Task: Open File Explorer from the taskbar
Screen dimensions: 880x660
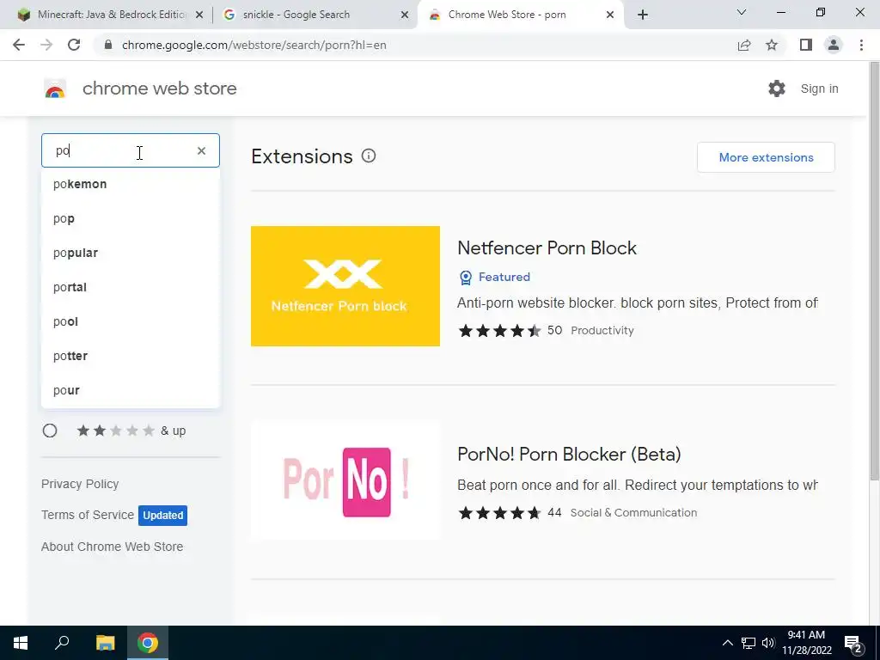Action: (105, 643)
